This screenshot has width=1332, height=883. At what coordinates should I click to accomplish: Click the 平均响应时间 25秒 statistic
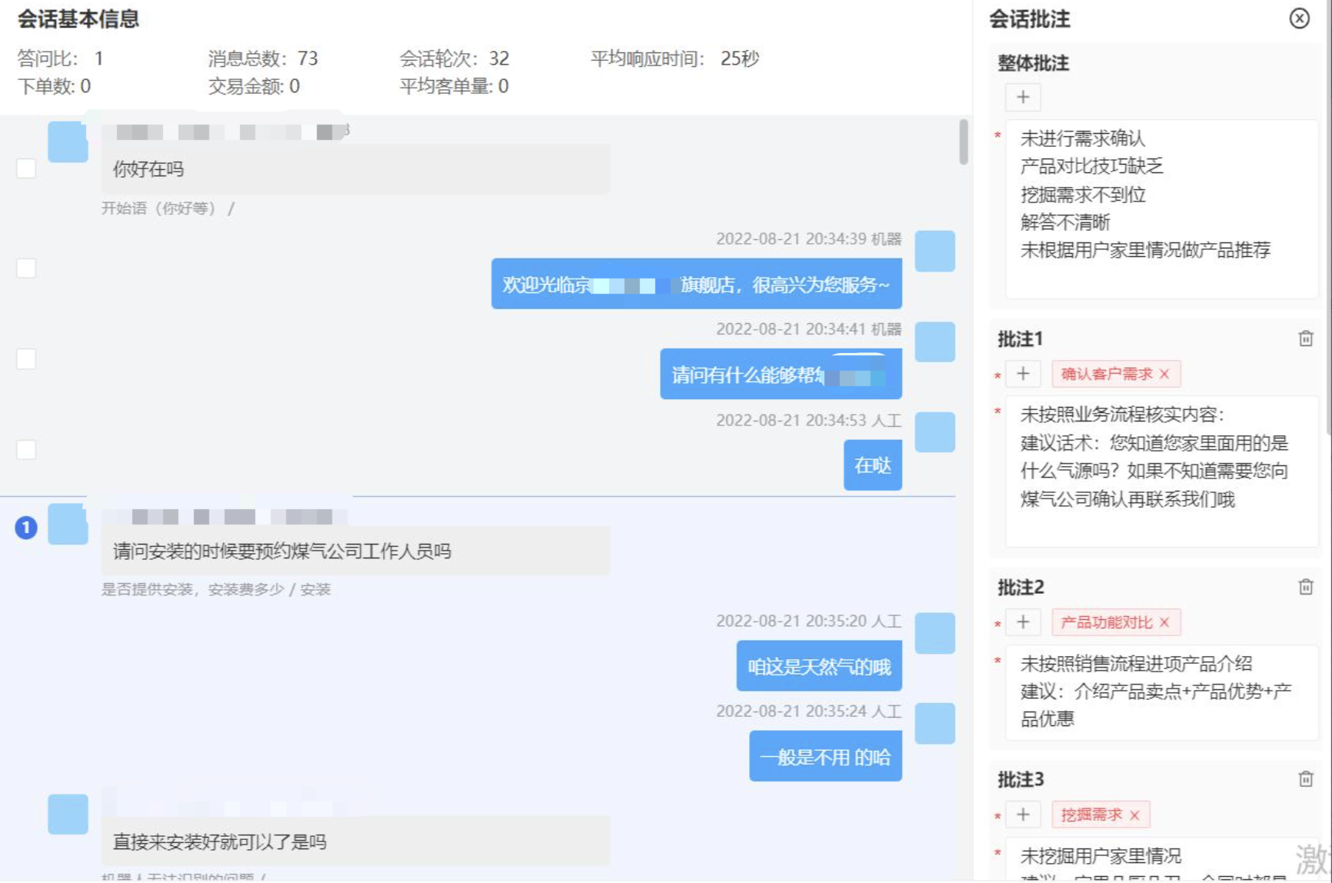pos(674,58)
